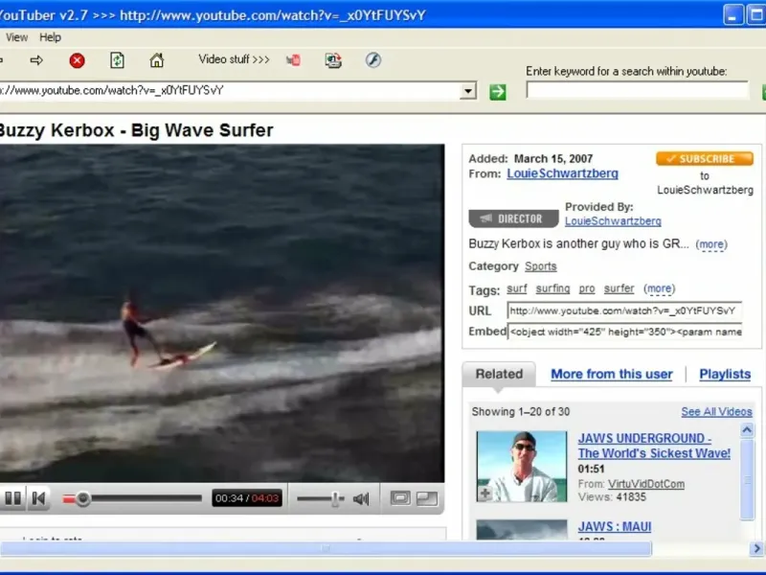Restart video with skip-to-start button

[38, 498]
